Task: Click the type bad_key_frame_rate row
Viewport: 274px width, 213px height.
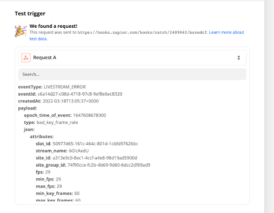Action: (51, 122)
